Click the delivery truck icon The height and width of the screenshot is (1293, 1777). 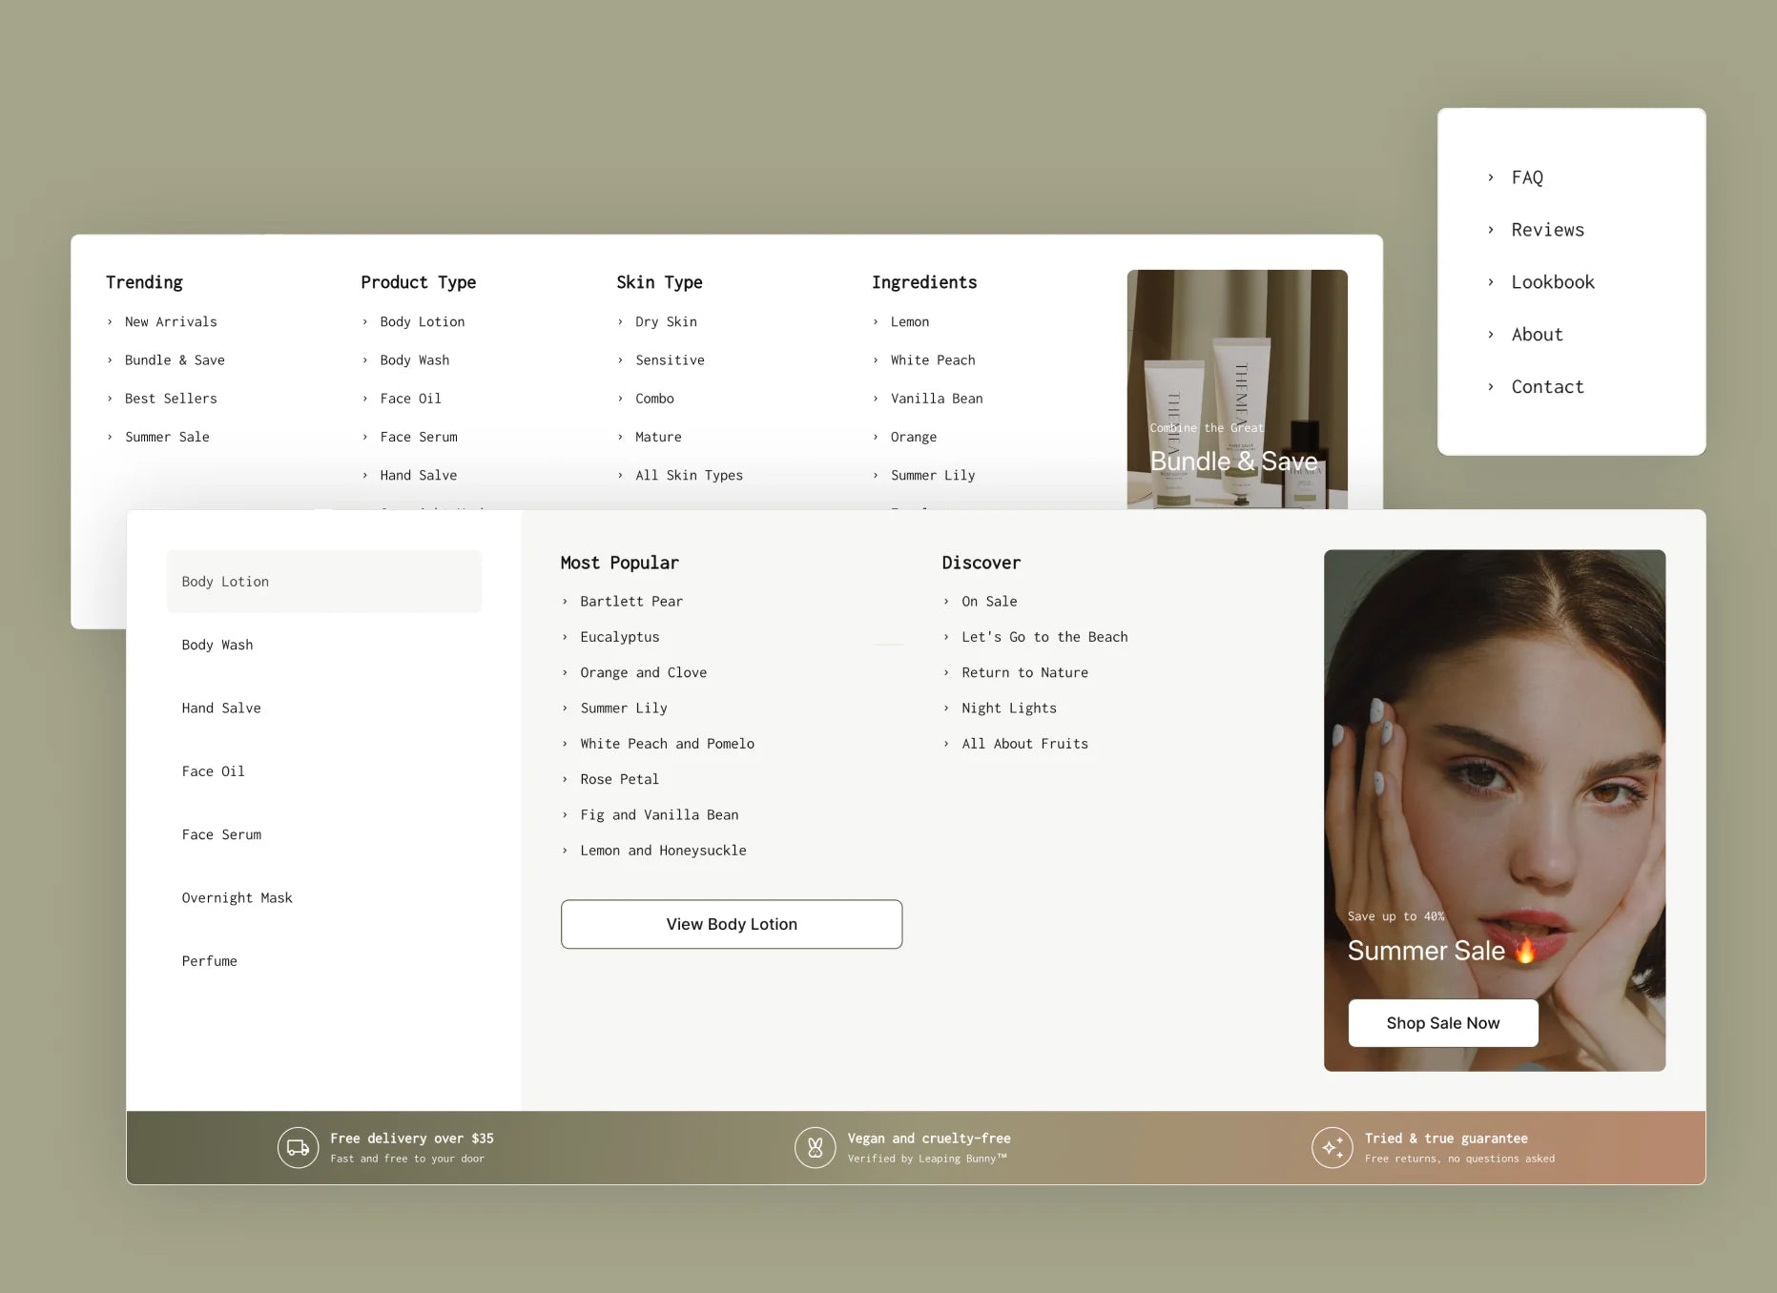(298, 1147)
